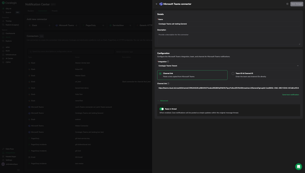Image resolution: width=305 pixels, height=173 pixels.
Task: Click the connectors search field
Action: tap(71, 52)
